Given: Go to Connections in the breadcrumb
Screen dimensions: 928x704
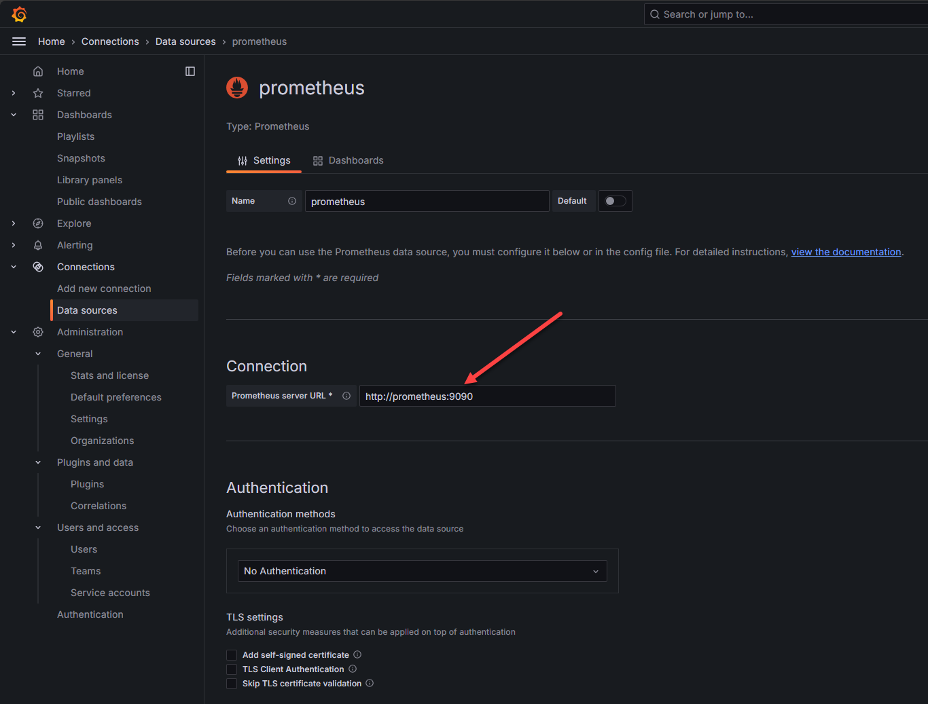Looking at the screenshot, I should pos(110,41).
